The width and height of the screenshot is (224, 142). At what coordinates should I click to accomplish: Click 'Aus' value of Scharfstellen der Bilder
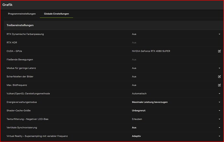pos(134,77)
